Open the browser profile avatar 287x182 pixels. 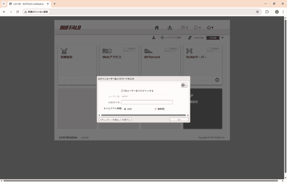click(277, 12)
